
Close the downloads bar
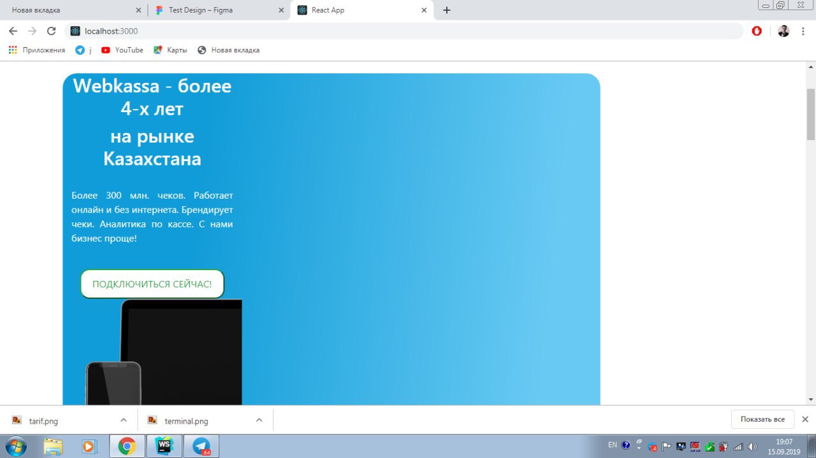(805, 419)
